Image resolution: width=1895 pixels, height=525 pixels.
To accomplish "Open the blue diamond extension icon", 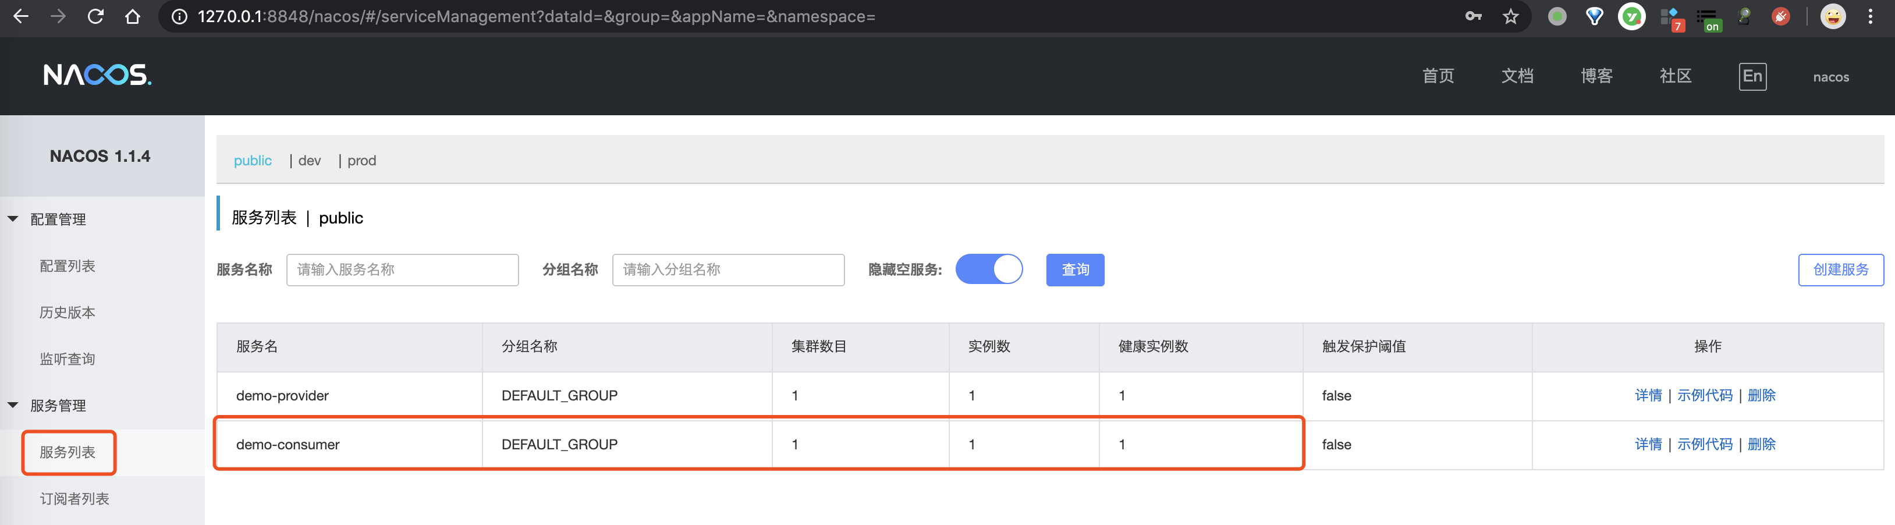I will pos(1594,16).
